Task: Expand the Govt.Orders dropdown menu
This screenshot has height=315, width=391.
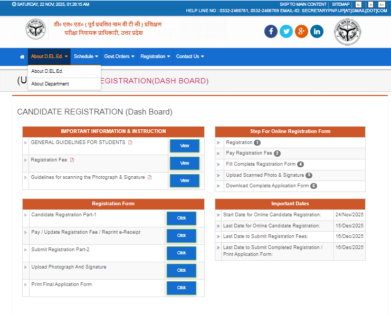Action: 119,56
